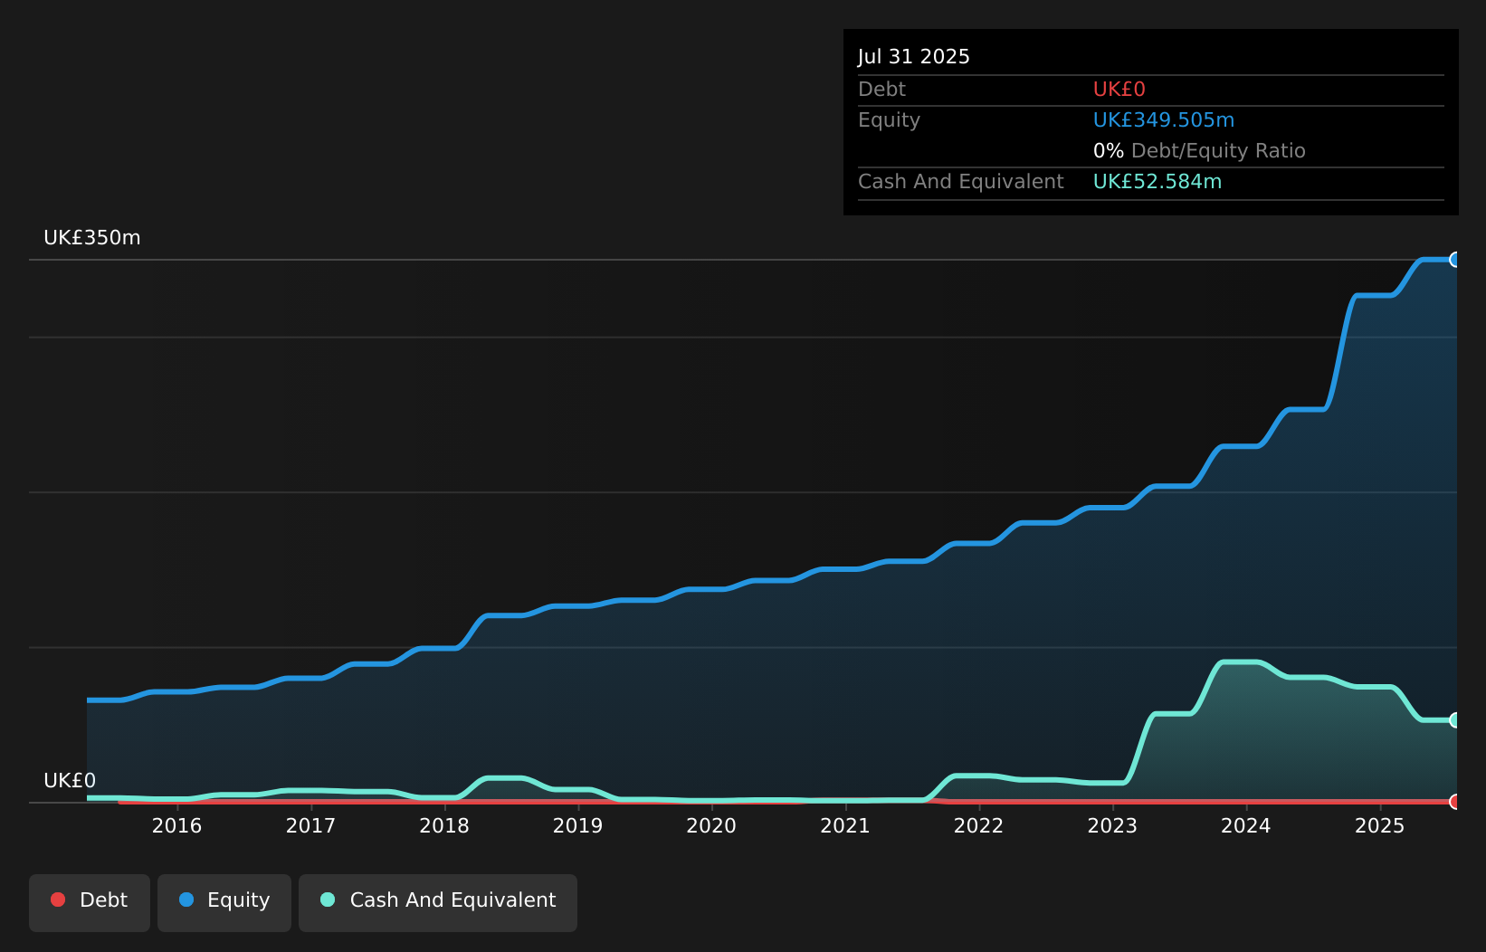Select the red Debt legend dot icon
This screenshot has height=952, width=1486.
(58, 900)
